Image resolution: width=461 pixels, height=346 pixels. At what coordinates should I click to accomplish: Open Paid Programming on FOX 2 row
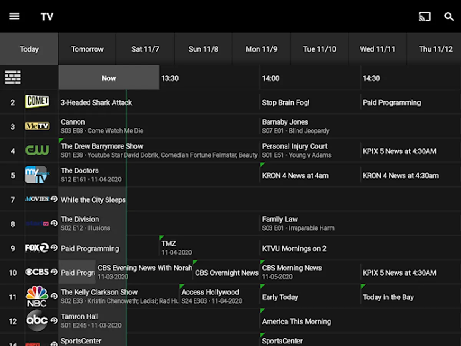(x=109, y=248)
